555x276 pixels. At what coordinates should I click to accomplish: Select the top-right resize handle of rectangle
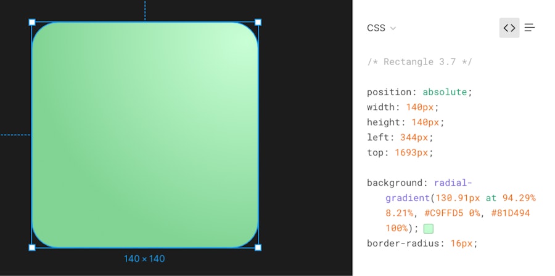coord(258,23)
